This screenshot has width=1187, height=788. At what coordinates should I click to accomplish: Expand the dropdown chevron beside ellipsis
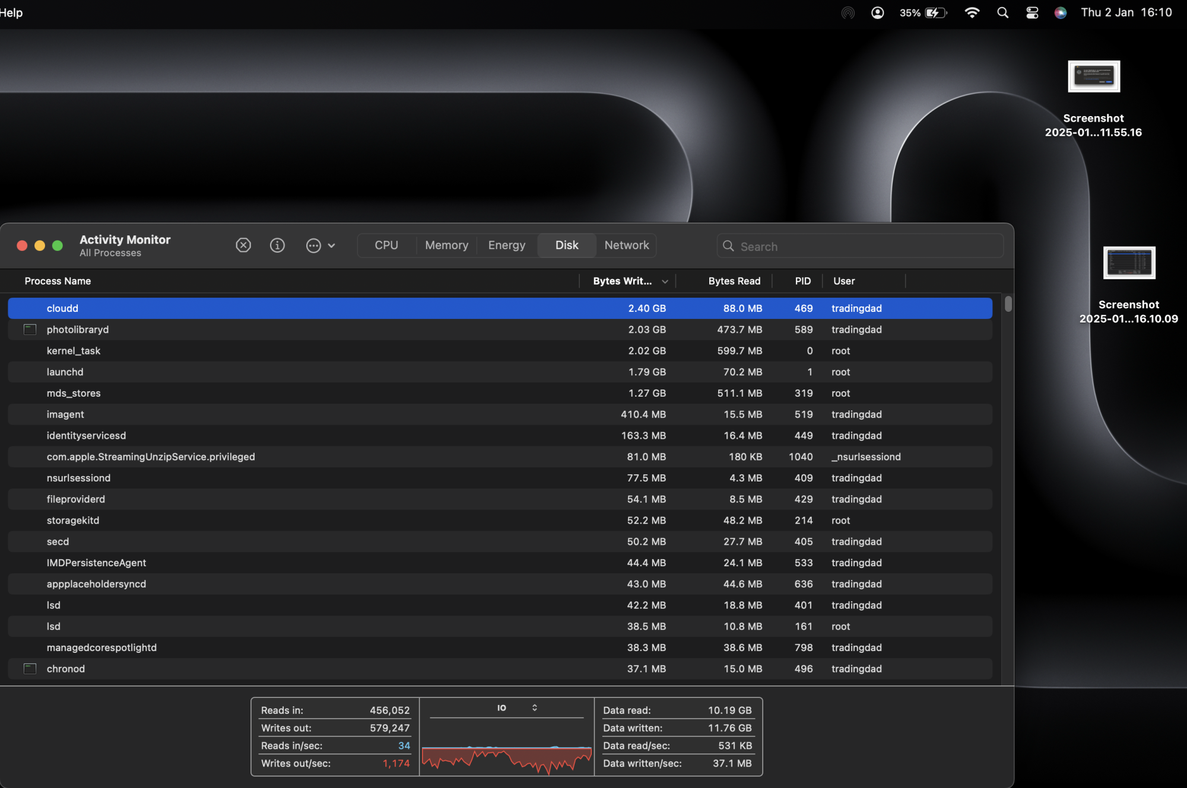tap(332, 245)
